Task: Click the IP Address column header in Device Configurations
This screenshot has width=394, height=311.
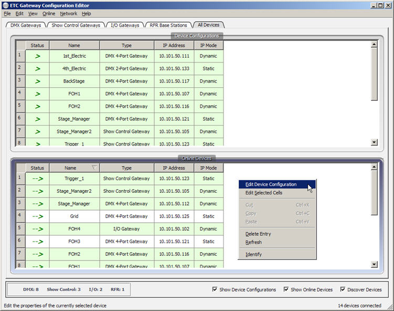Action: (x=174, y=46)
